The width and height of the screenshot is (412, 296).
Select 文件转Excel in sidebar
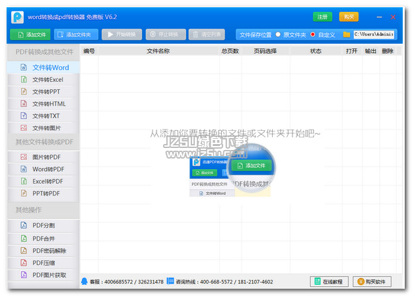pos(44,80)
